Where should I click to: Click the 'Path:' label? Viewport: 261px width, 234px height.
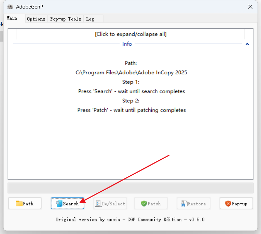coord(131,63)
